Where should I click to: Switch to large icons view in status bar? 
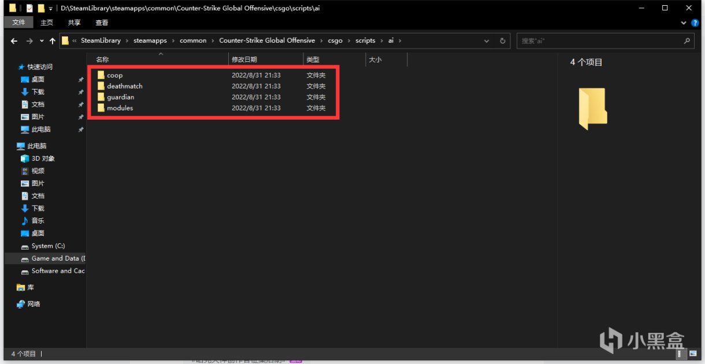tap(693, 354)
